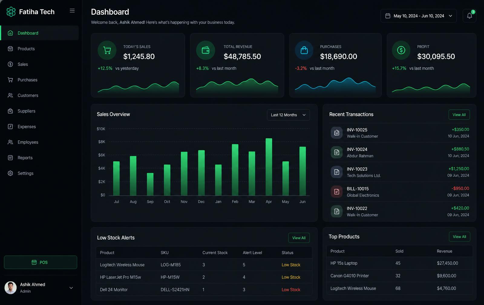484x305 pixels.
Task: Click the Purchases cart icon in sidebar
Action: tap(10, 80)
